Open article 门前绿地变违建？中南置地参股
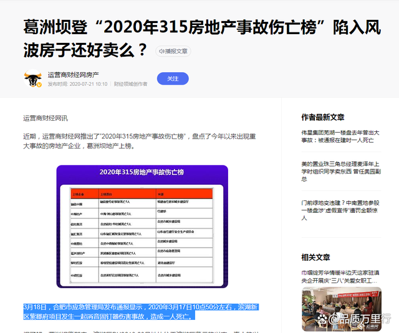The height and width of the screenshot is (333, 399). pos(340,210)
